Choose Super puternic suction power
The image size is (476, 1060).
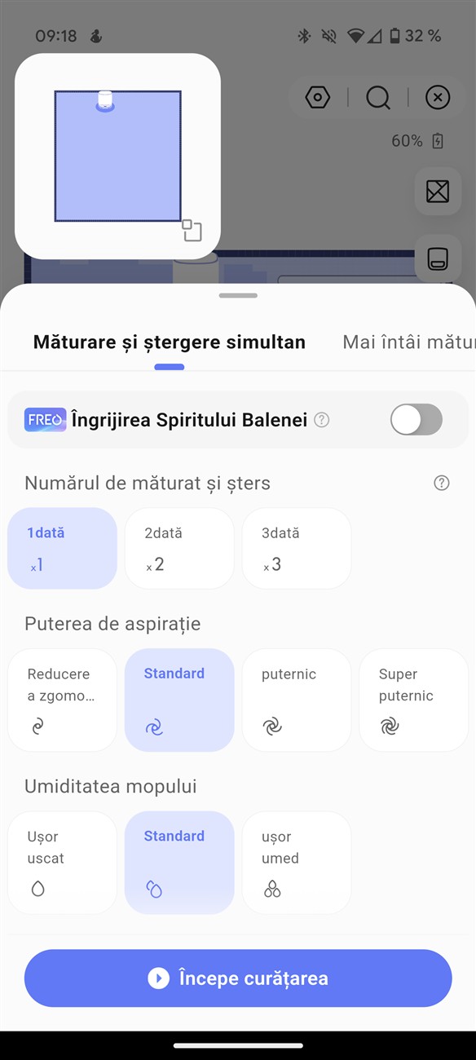pos(414,700)
